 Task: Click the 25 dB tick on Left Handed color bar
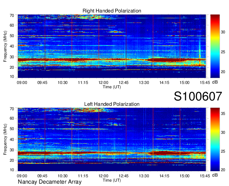tap(223, 151)
